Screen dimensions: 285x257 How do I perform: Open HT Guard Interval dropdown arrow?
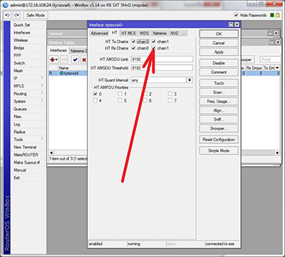[x=190, y=80]
